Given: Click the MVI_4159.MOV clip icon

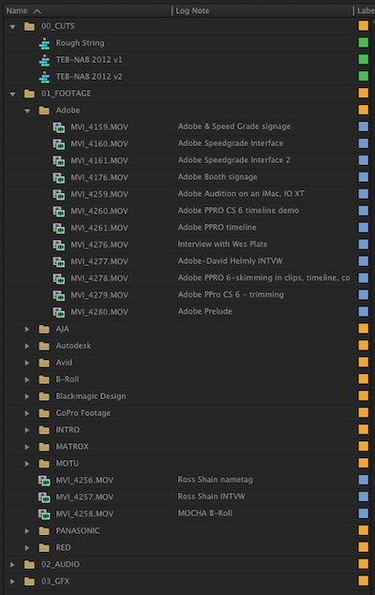Looking at the screenshot, I should click(58, 127).
